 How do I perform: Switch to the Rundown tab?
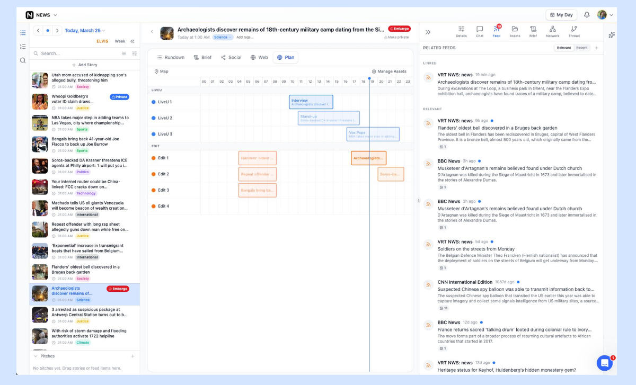point(171,57)
